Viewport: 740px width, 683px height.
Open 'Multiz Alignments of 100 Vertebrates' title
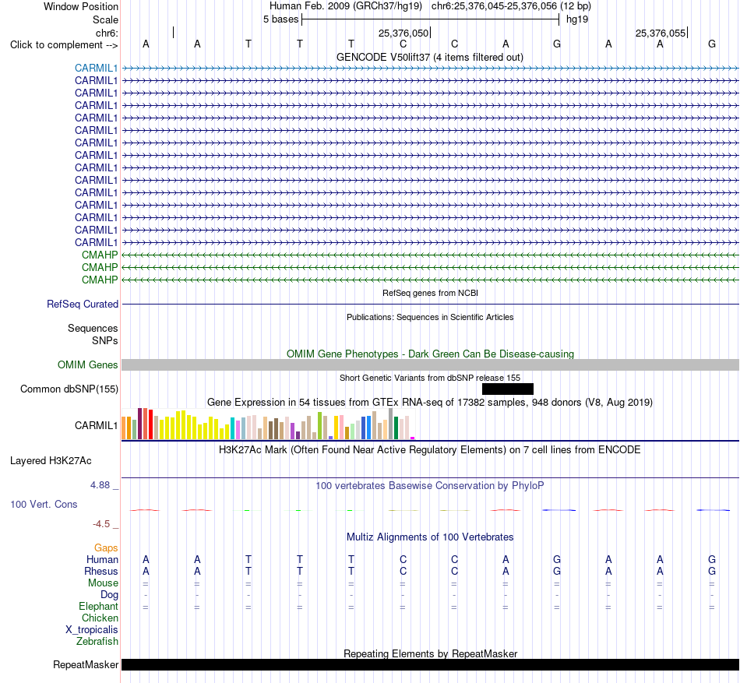(430, 537)
